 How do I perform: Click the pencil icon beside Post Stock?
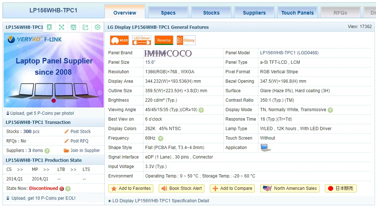66,132
